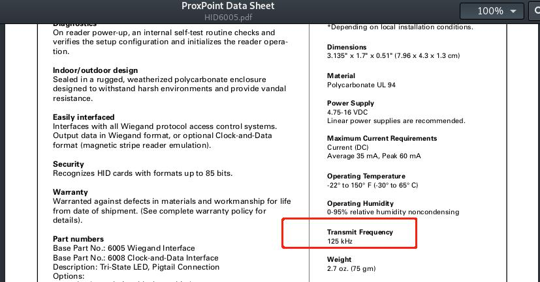Click the Power Supply heading
This screenshot has width=540, height=282.
351,103
